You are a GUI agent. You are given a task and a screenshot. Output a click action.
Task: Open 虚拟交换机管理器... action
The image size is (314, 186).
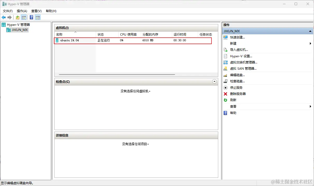(x=244, y=62)
